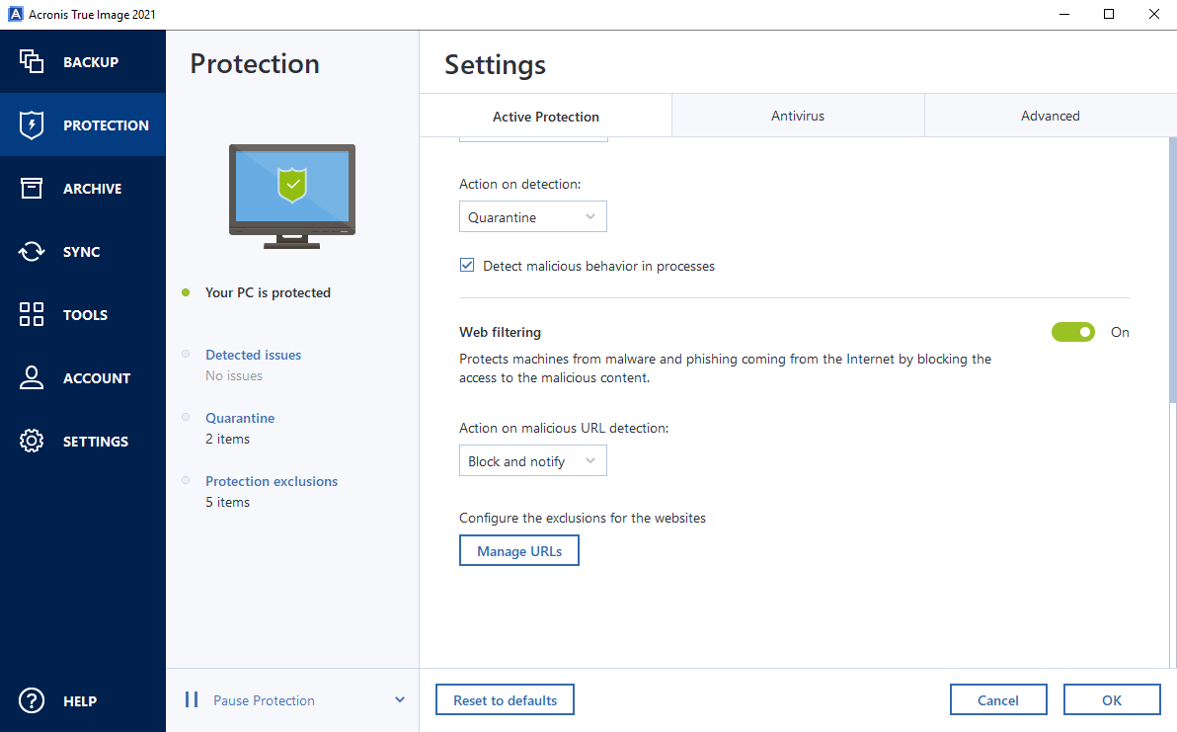This screenshot has height=732, width=1177.
Task: Expand the Block and notify dropdown
Action: (533, 461)
